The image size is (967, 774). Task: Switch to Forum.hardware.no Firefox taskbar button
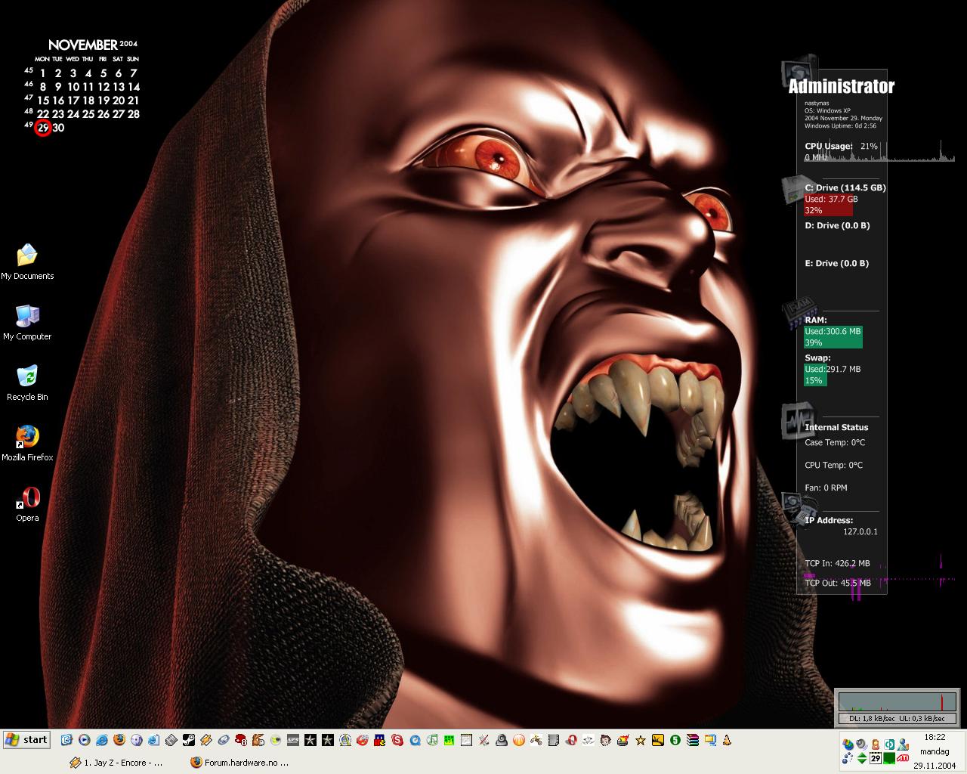pyautogui.click(x=239, y=763)
